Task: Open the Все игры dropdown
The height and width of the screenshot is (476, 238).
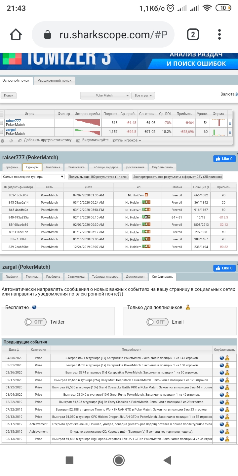Action: click(x=143, y=96)
